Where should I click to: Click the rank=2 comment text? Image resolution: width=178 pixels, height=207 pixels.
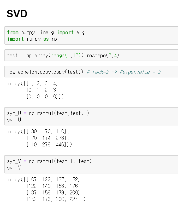tap(124, 72)
